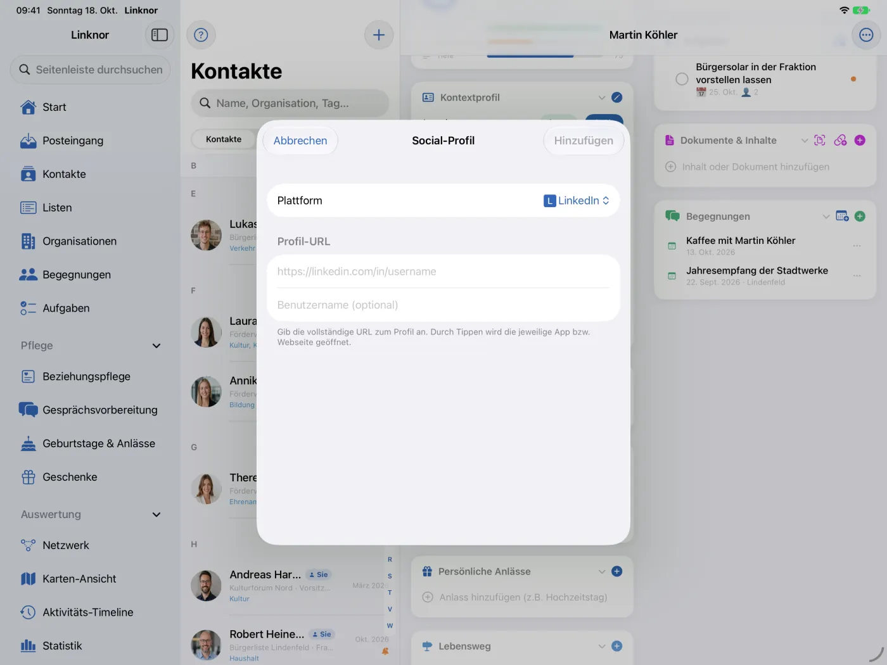Open Robert Heine... contact photo
887x665 pixels.
tap(207, 645)
